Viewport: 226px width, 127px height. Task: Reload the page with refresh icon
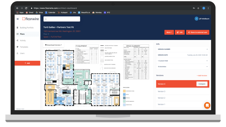26,8
